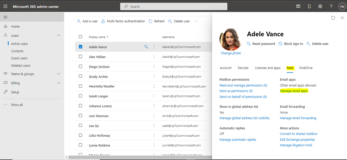Image resolution: width=347 pixels, height=160 pixels.
Task: Click Adele Vance's profile photo
Action: (231, 39)
